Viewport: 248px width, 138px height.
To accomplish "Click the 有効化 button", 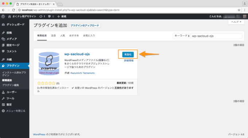I will [x=128, y=54].
